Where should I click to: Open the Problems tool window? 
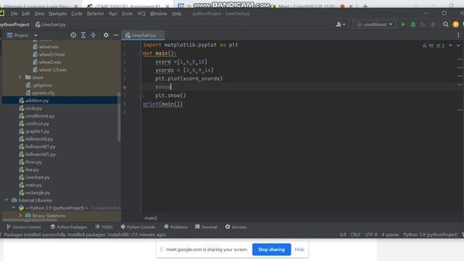175,227
